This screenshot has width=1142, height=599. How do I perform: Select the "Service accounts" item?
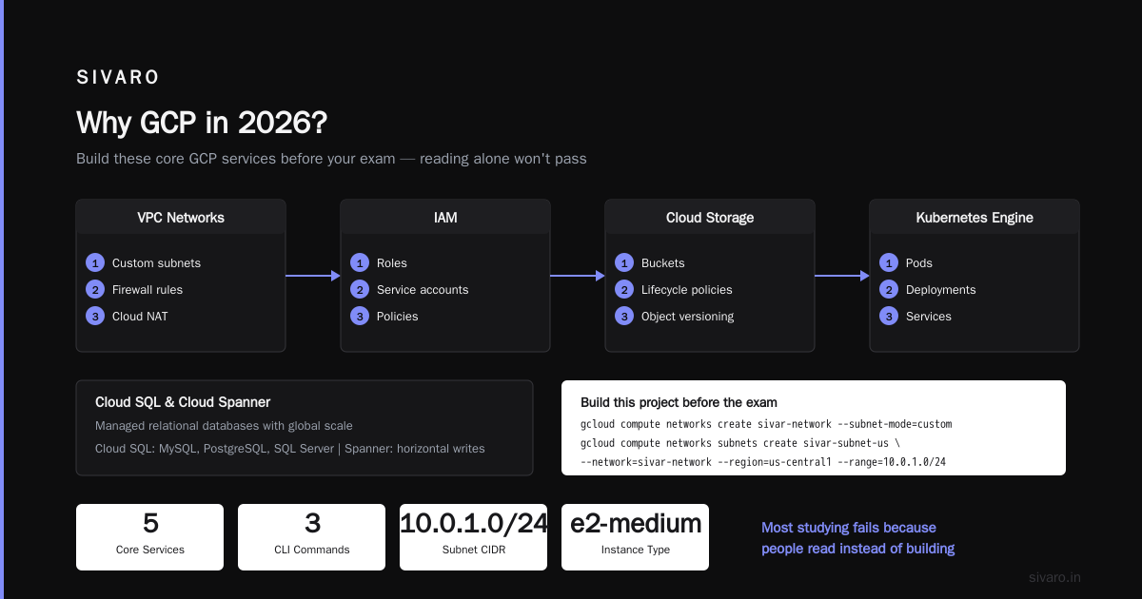[423, 290]
